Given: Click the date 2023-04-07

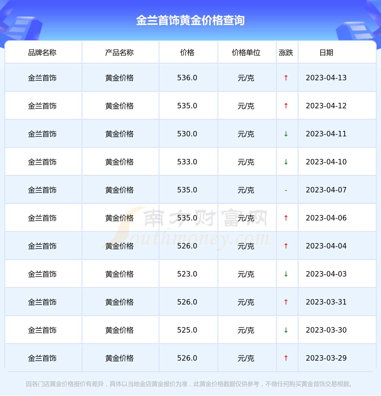Looking at the screenshot, I should coord(326,190).
